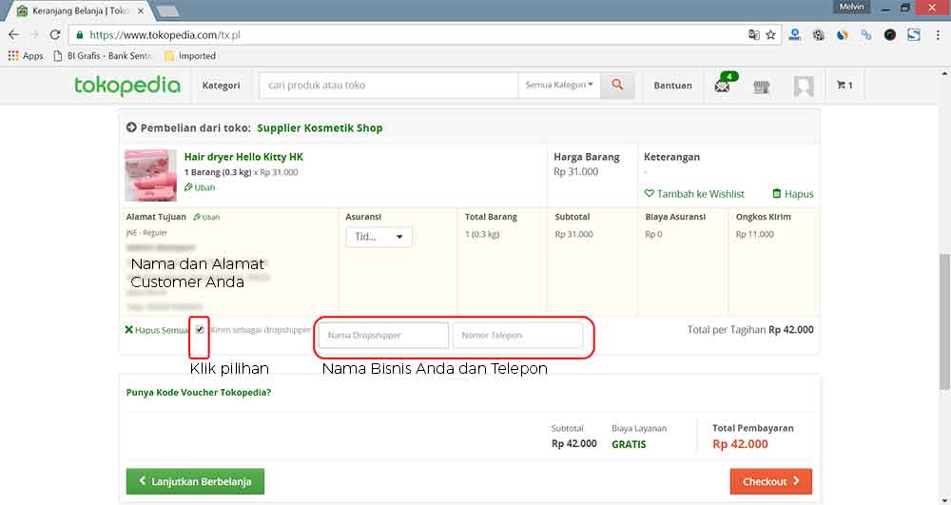Open the Imported bookmarks folder
Screen dimensions: 951x505
click(190, 56)
